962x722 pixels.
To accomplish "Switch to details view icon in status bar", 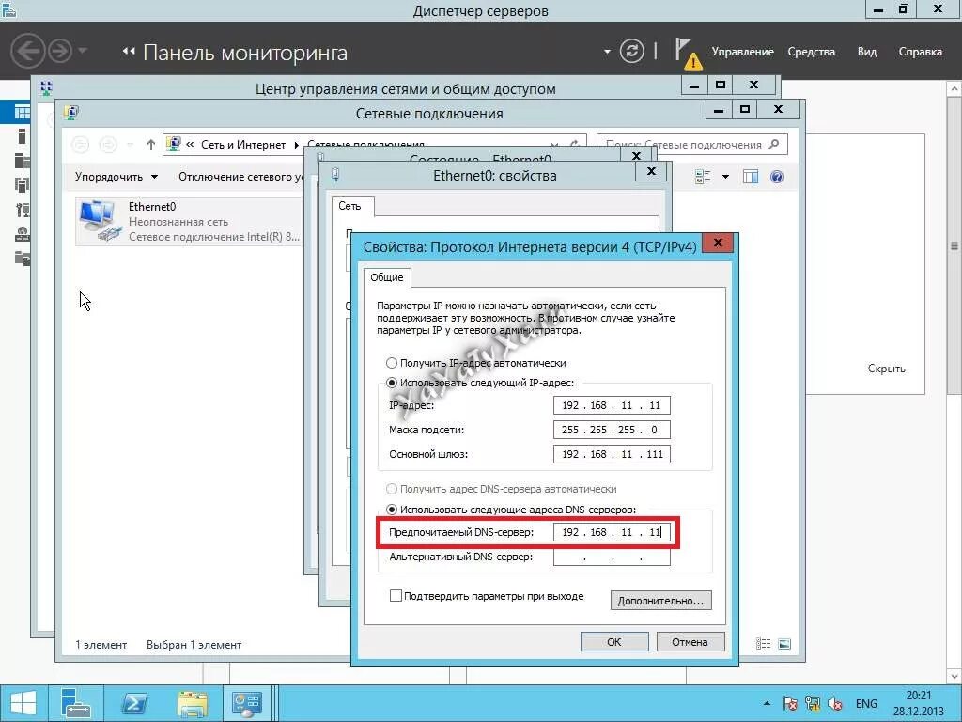I will click(763, 643).
